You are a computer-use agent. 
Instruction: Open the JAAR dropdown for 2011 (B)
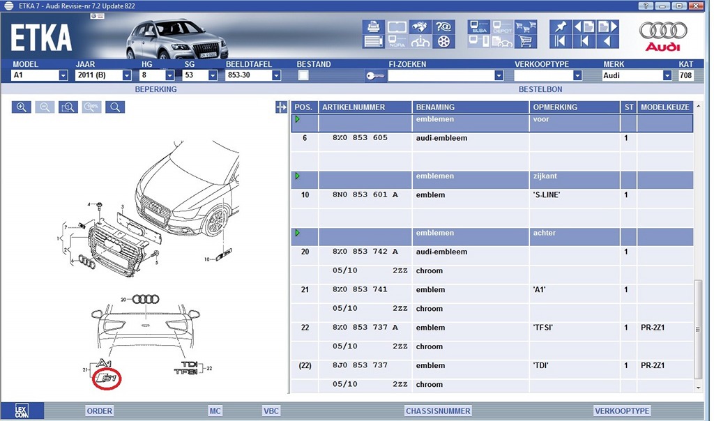[x=127, y=75]
